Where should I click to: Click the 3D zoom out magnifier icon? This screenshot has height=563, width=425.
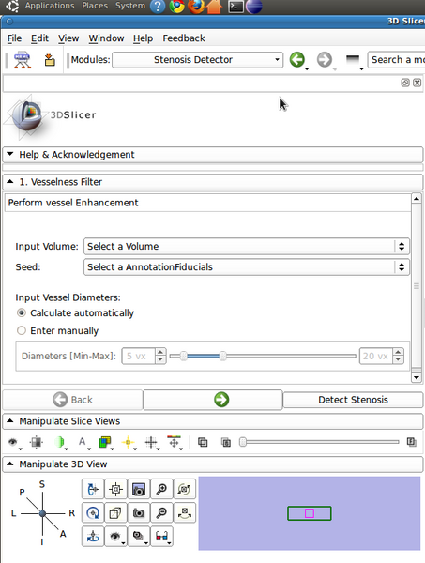tap(161, 513)
